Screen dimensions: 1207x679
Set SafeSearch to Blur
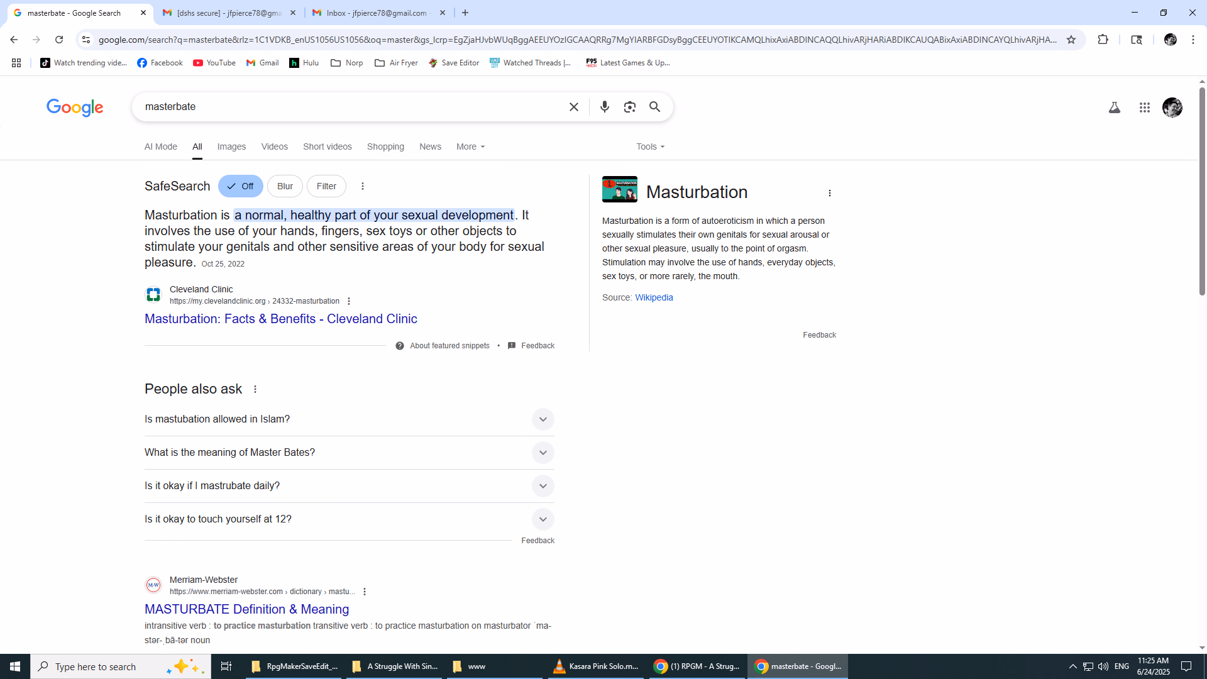click(285, 186)
